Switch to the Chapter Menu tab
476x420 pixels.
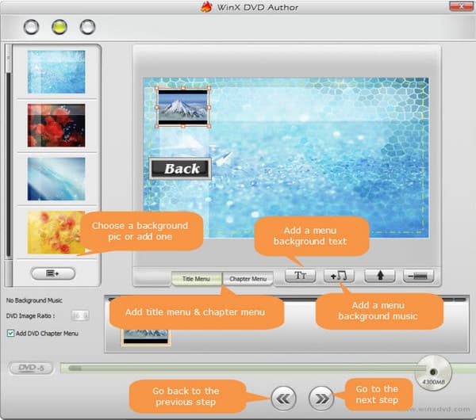pyautogui.click(x=248, y=278)
